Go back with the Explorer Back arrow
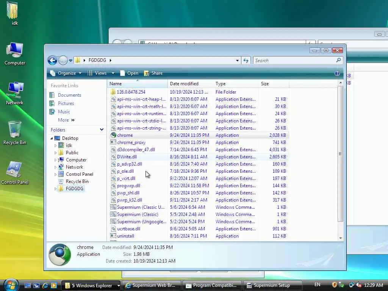The height and width of the screenshot is (291, 388). 52,60
